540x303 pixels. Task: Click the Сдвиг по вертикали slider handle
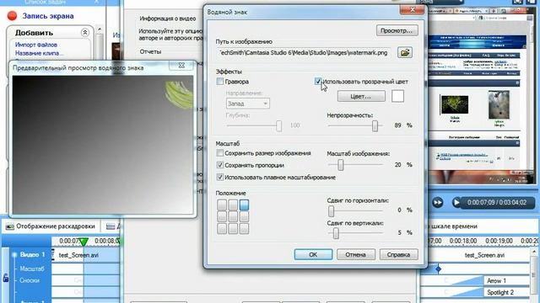click(336, 234)
